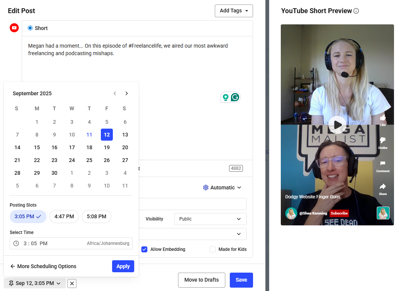400x291 pixels.
Task: Open the Add Tags dropdown
Action: coord(234,11)
